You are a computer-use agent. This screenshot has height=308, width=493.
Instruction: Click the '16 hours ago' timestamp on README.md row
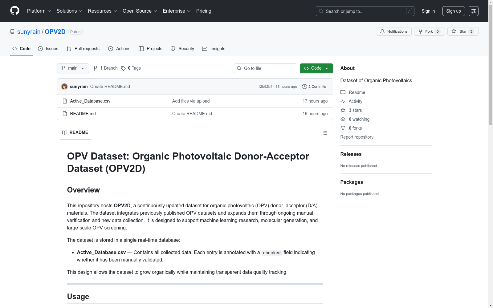tap(315, 114)
